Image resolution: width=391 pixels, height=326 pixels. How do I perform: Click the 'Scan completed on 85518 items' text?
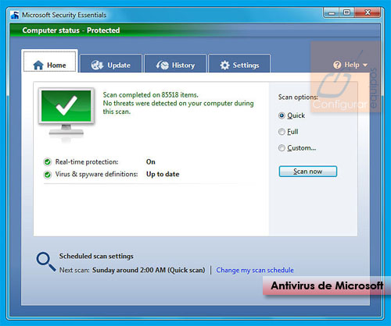pyautogui.click(x=150, y=95)
